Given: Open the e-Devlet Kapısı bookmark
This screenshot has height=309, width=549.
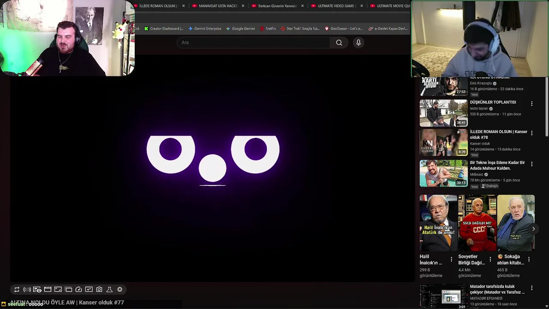Looking at the screenshot, I should pyautogui.click(x=388, y=29).
